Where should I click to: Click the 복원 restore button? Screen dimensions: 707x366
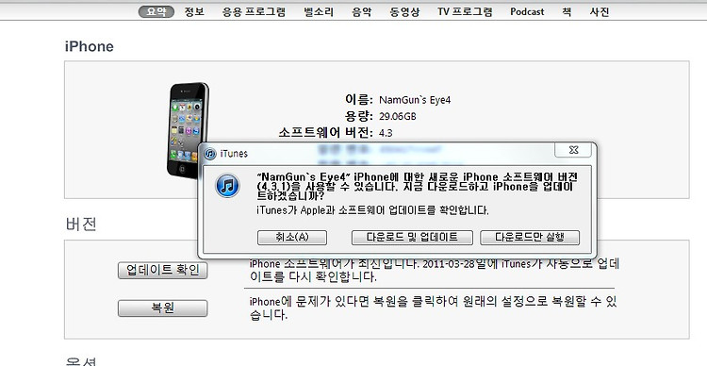pos(163,308)
